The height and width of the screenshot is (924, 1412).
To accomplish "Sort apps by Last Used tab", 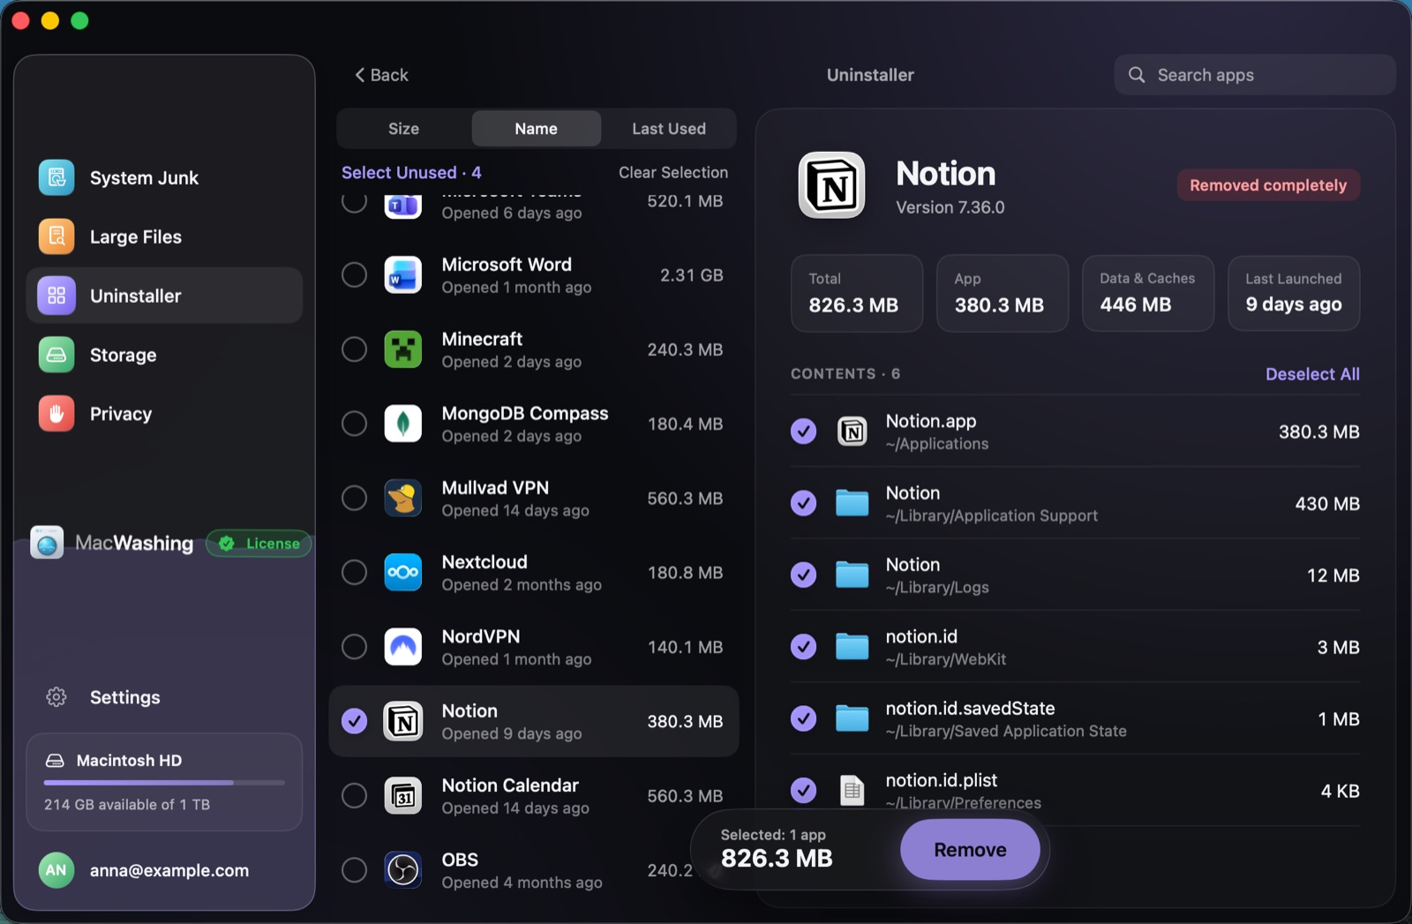I will pos(669,129).
